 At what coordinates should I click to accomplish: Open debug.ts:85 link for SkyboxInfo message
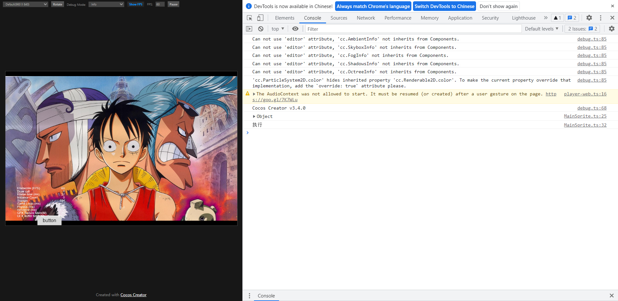pyautogui.click(x=592, y=47)
